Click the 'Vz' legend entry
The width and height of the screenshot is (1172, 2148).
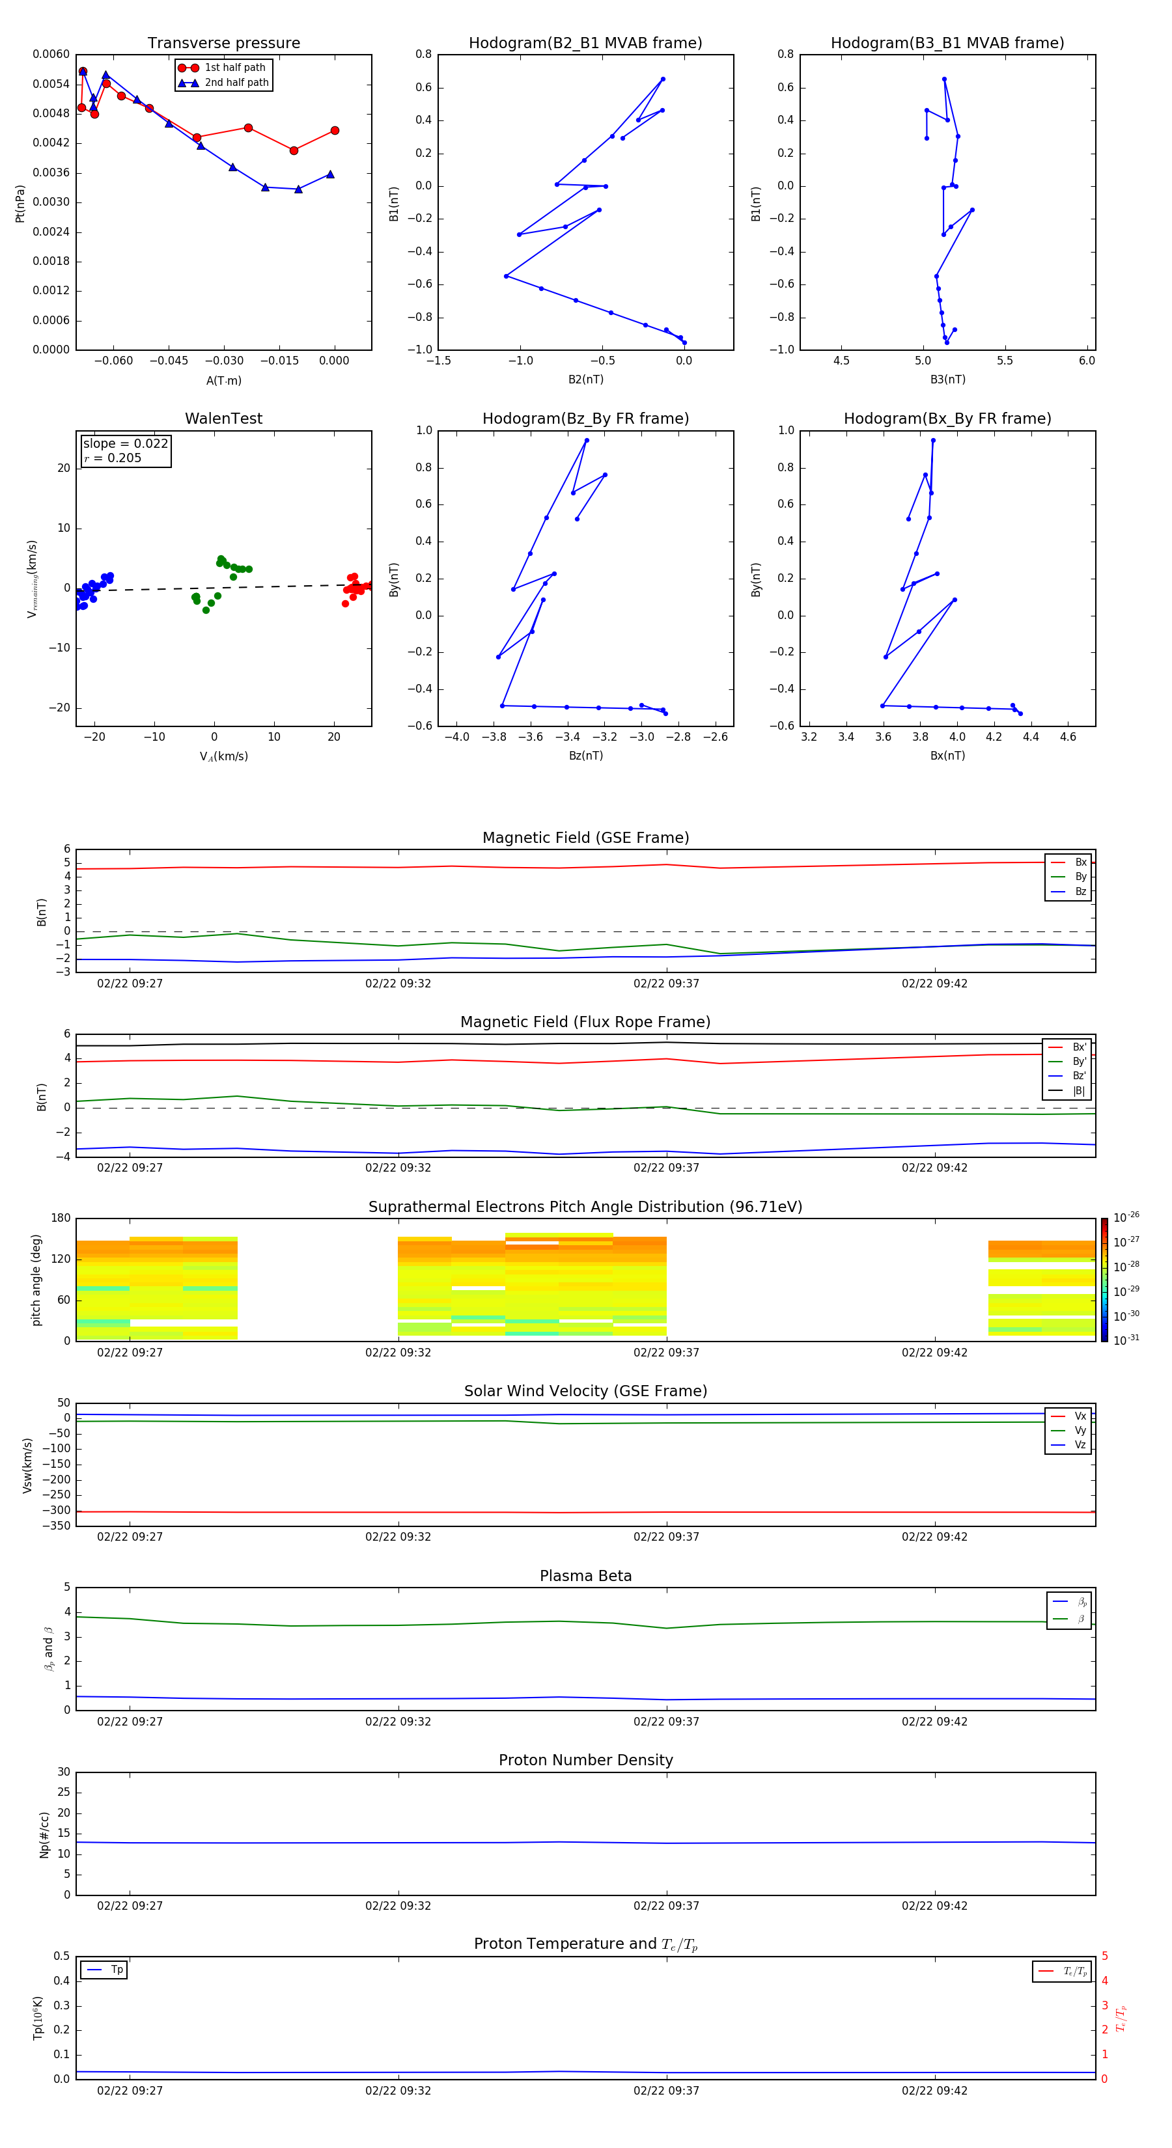1068,1445
